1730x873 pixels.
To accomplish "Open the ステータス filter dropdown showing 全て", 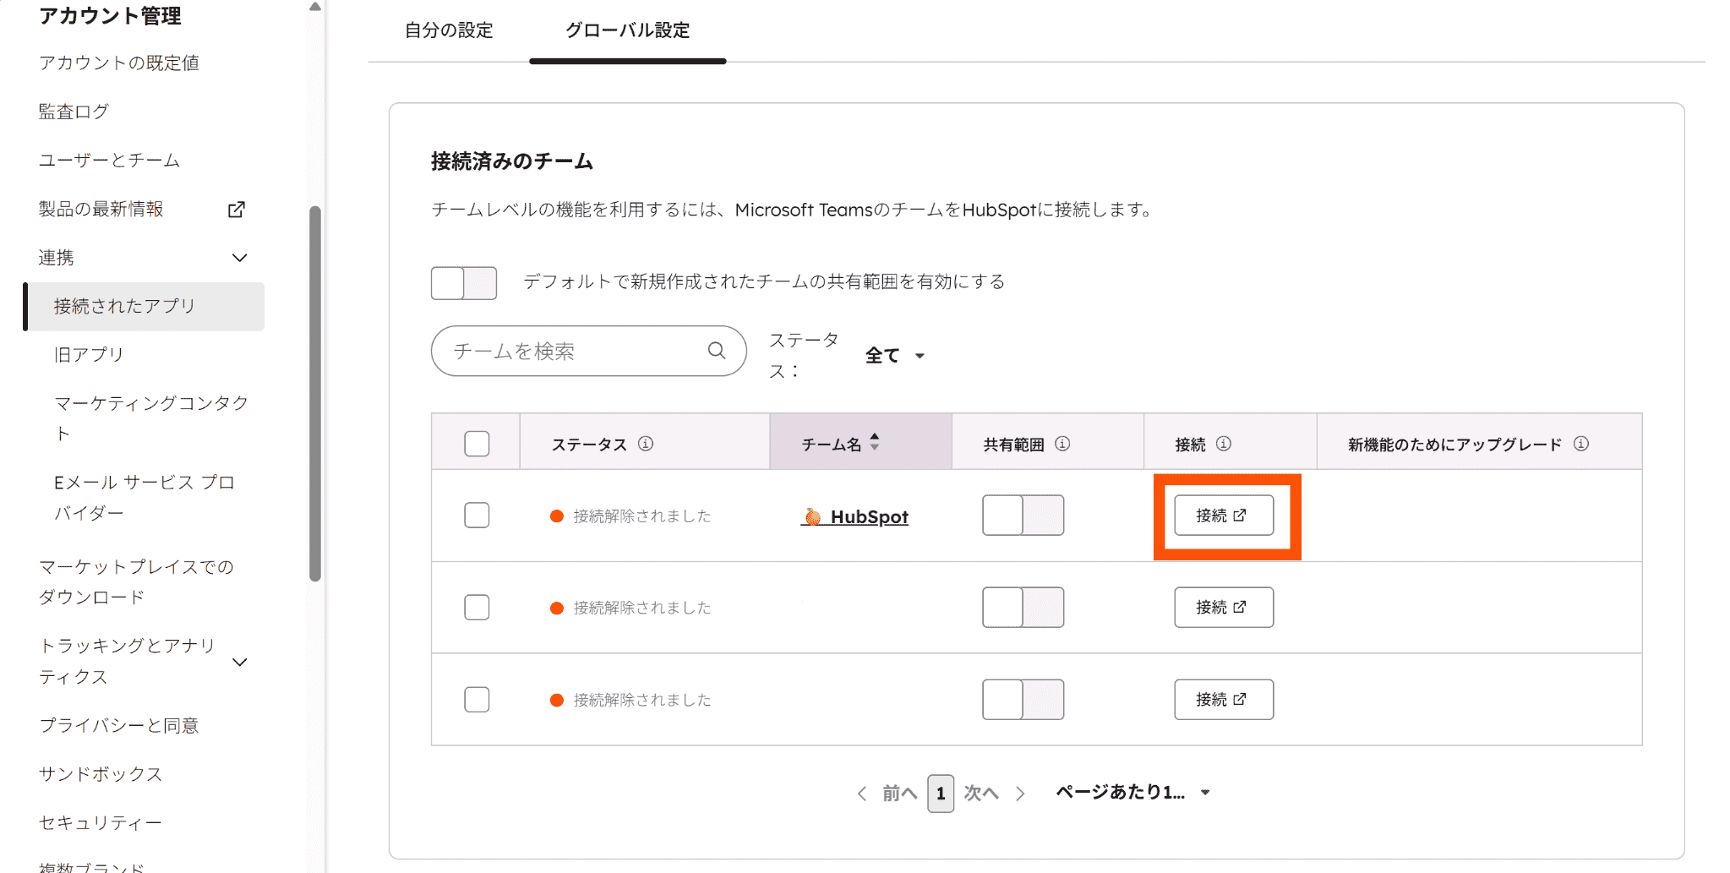I will pos(894,356).
